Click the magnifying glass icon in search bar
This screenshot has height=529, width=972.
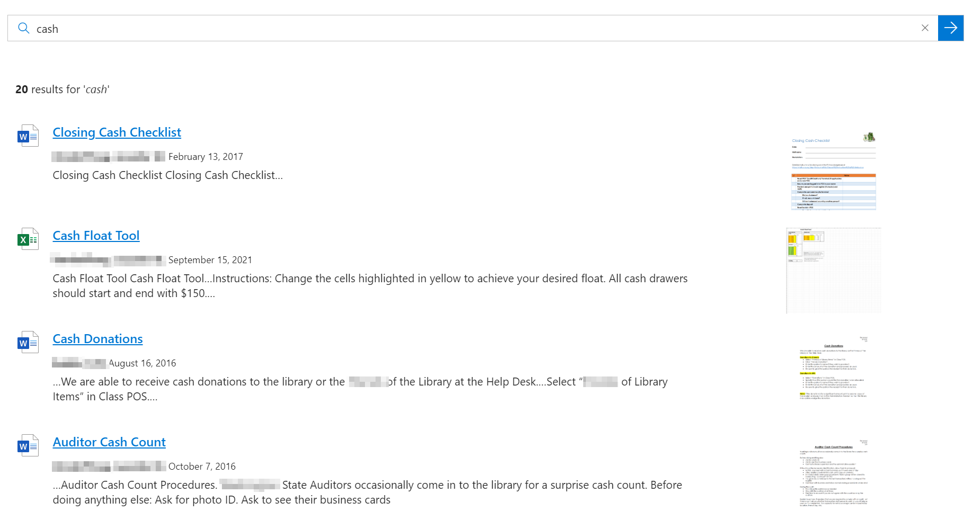(x=23, y=28)
